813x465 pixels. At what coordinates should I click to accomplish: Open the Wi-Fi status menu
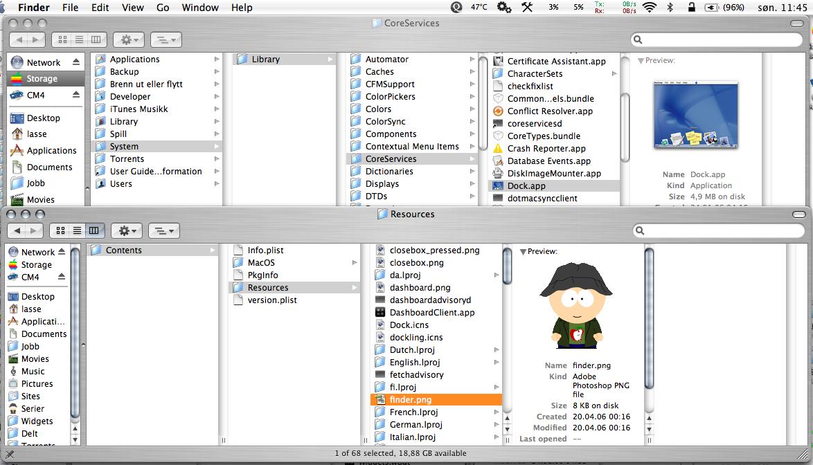649,7
